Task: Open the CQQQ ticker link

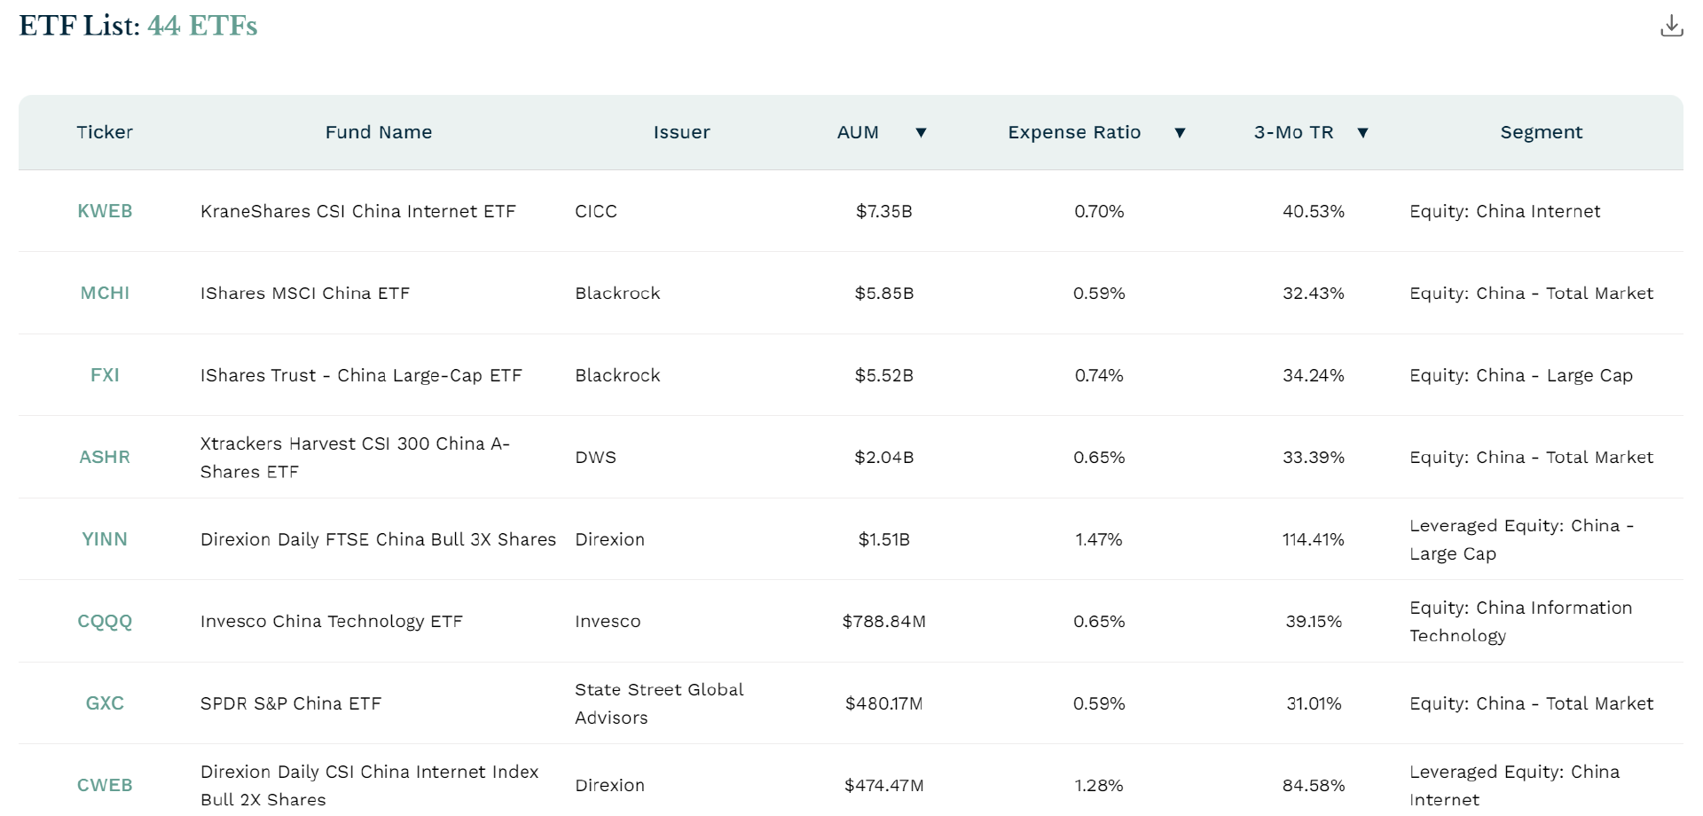Action: pyautogui.click(x=105, y=621)
